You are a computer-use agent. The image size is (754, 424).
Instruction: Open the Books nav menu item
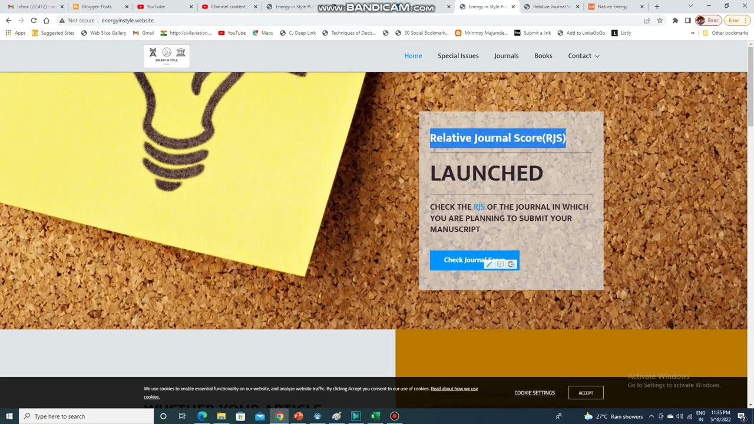(543, 56)
